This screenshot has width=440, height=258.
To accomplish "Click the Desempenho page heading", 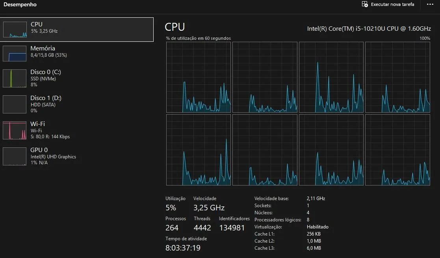I will point(20,4).
